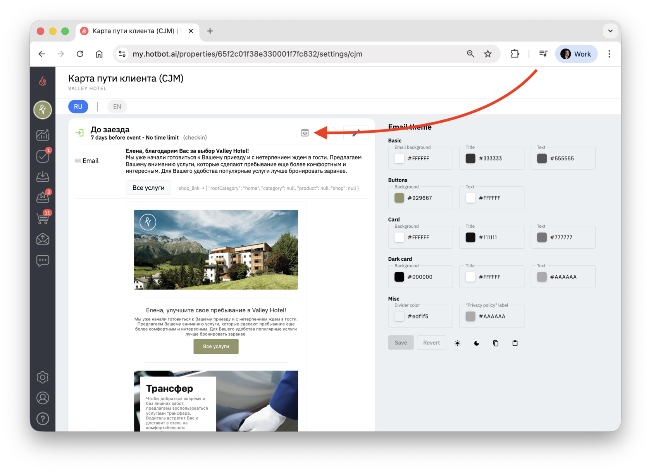Open the user profile icon in sidebar
This screenshot has width=651, height=471.
[x=43, y=398]
